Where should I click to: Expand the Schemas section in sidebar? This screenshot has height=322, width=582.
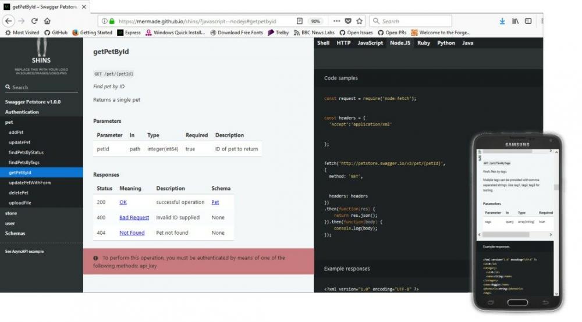(15, 233)
